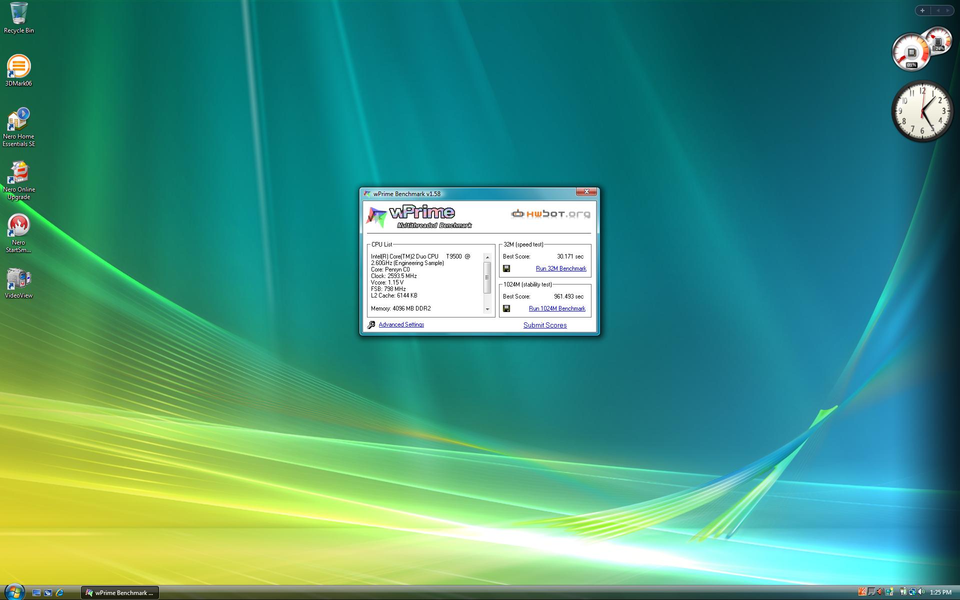The width and height of the screenshot is (960, 600).
Task: Select the Nero StartSmart desktop icon
Action: point(18,233)
